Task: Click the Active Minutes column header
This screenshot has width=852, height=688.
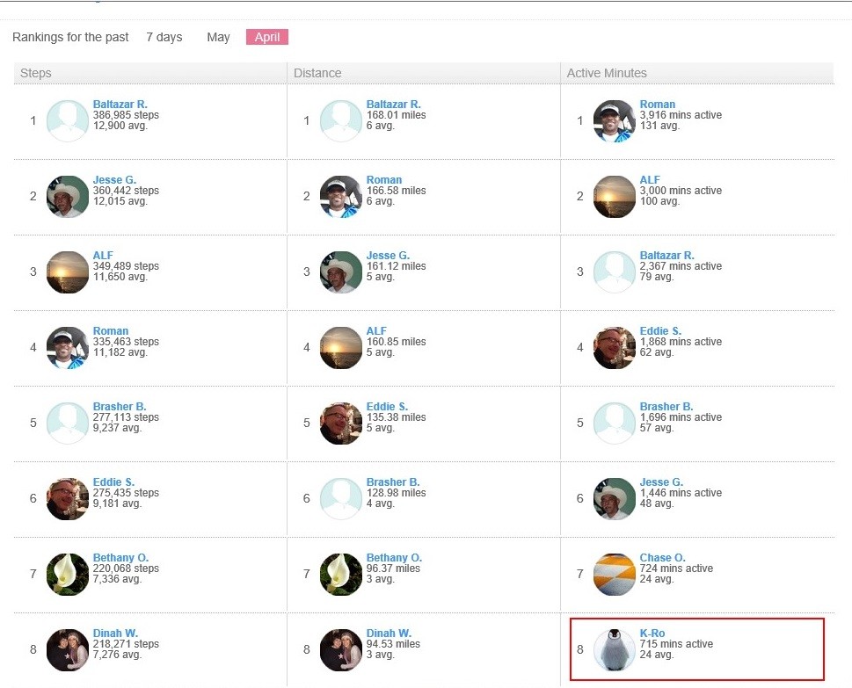Action: coord(607,74)
